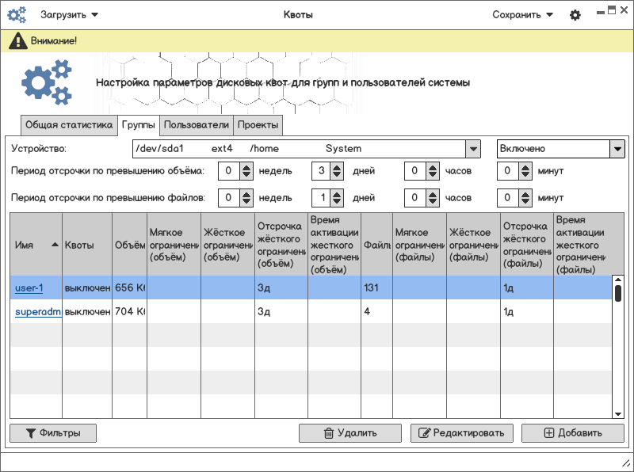Open the Проекты tab
The width and height of the screenshot is (634, 472).
pyautogui.click(x=258, y=125)
